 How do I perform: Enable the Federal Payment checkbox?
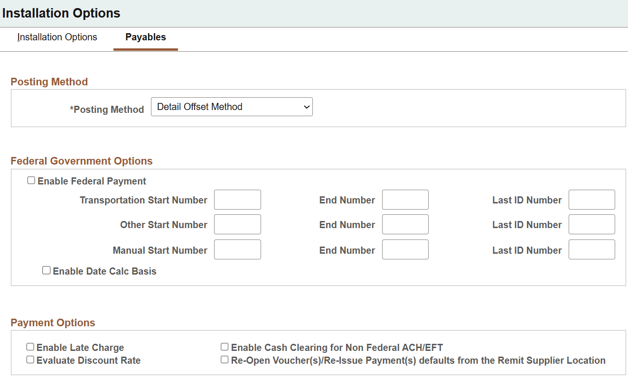[31, 180]
